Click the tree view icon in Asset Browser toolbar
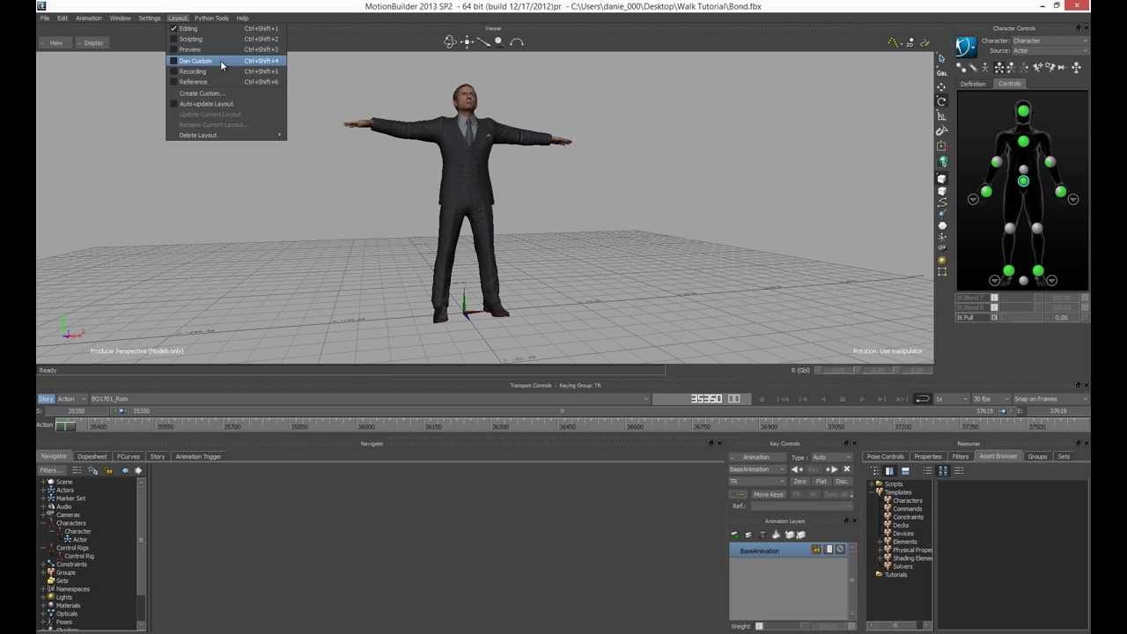This screenshot has height=634, width=1127. 875,470
